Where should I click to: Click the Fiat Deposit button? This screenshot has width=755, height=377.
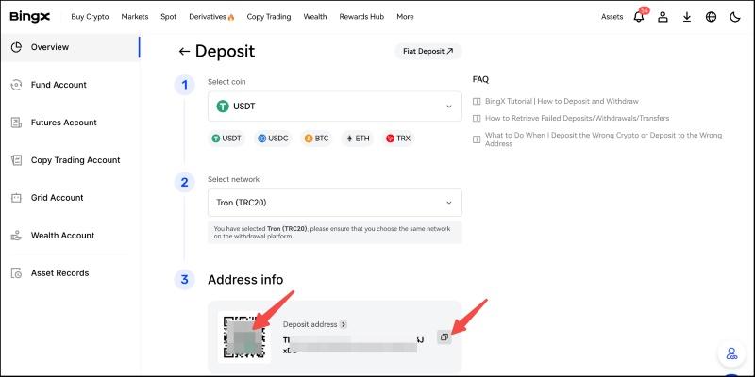pyautogui.click(x=428, y=52)
